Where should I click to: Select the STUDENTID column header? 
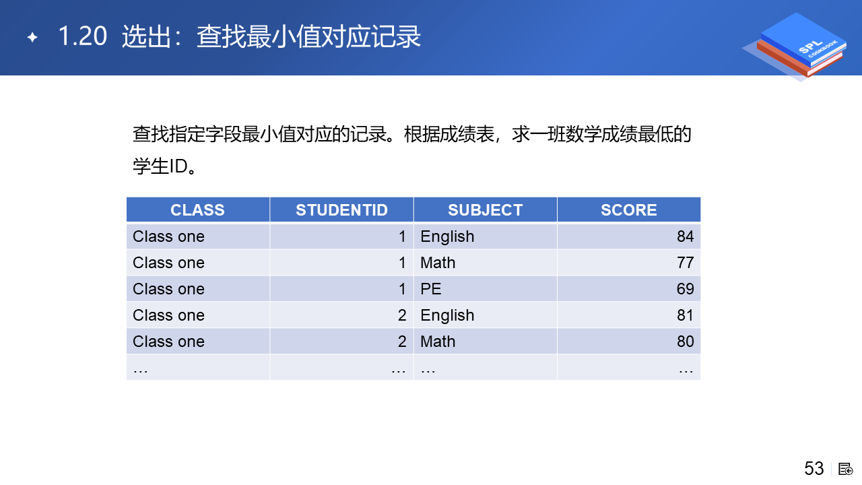click(342, 209)
